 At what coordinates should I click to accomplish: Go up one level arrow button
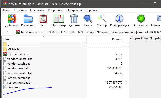7,32
